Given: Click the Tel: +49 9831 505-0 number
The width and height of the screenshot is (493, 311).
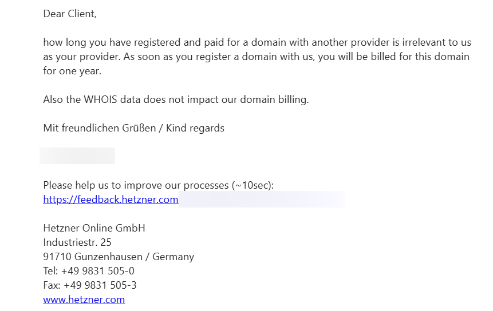Looking at the screenshot, I should (89, 271).
